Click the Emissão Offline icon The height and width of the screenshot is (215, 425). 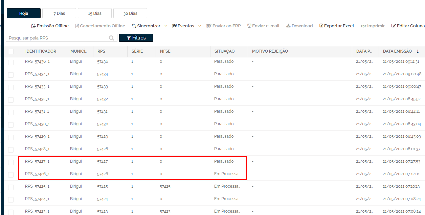click(33, 26)
